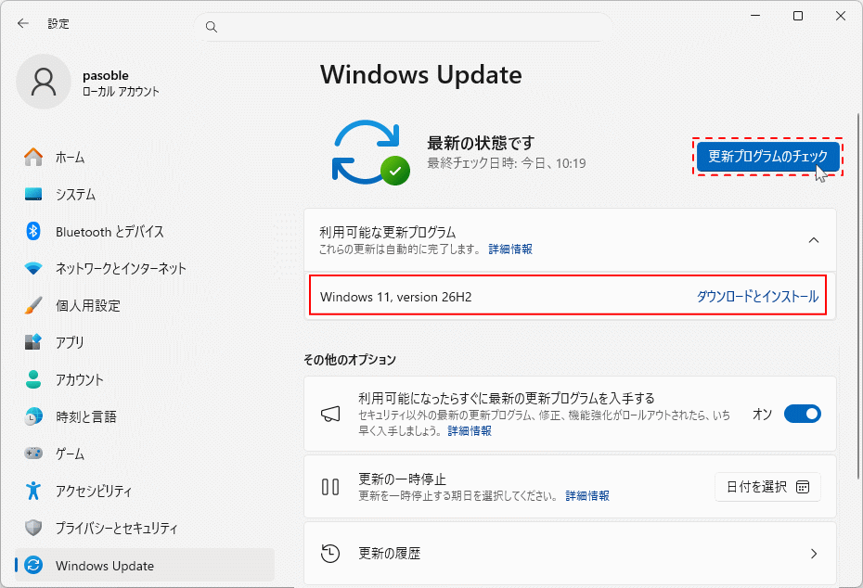The width and height of the screenshot is (863, 588).
Task: Click Windows 11, version 26H2 text
Action: [x=395, y=297]
